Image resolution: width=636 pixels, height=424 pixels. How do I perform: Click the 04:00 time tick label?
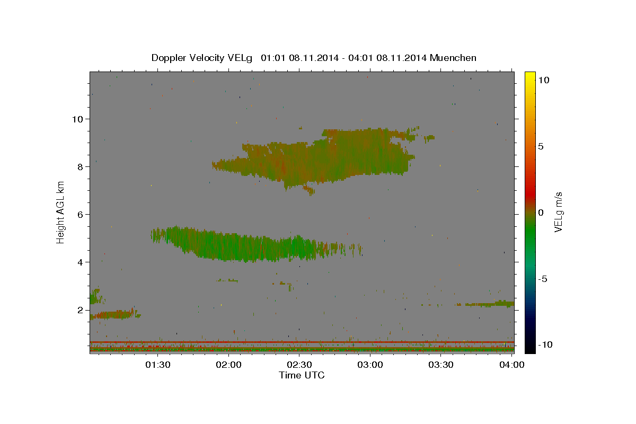(512, 365)
